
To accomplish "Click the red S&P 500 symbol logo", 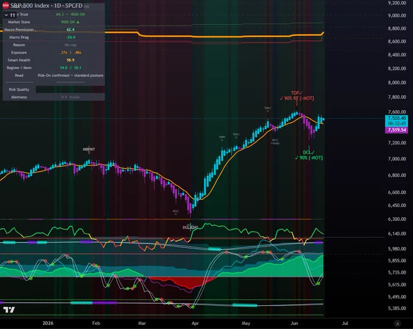I will 5,5.
